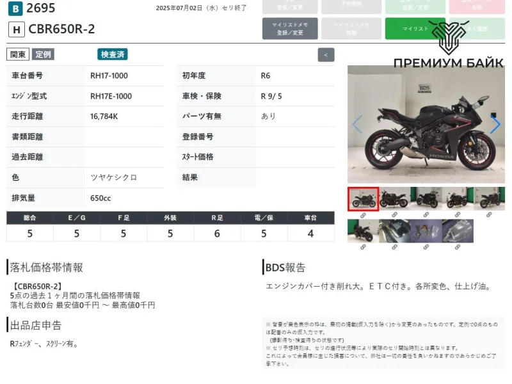Click the 検査済 inspected badge
The height and width of the screenshot is (384, 512).
pos(113,54)
